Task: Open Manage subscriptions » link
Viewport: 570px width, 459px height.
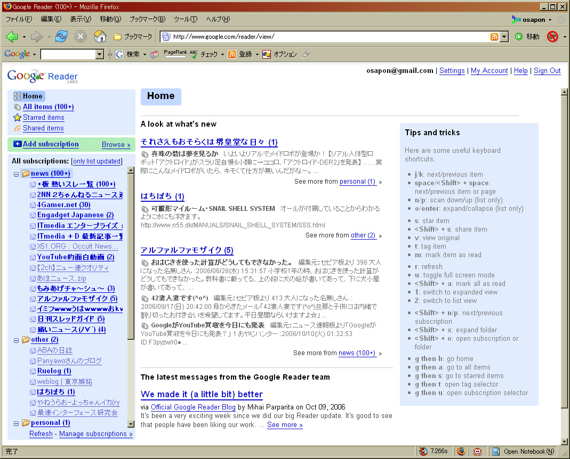Action: click(x=96, y=434)
